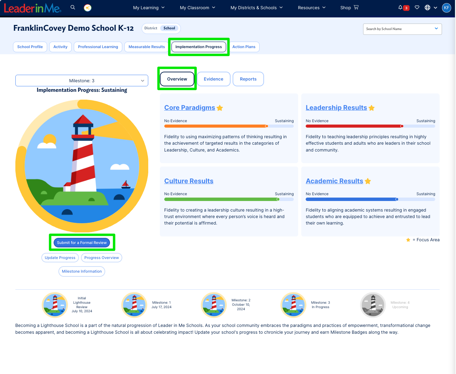Open the Core Paradigms link

tap(190, 108)
